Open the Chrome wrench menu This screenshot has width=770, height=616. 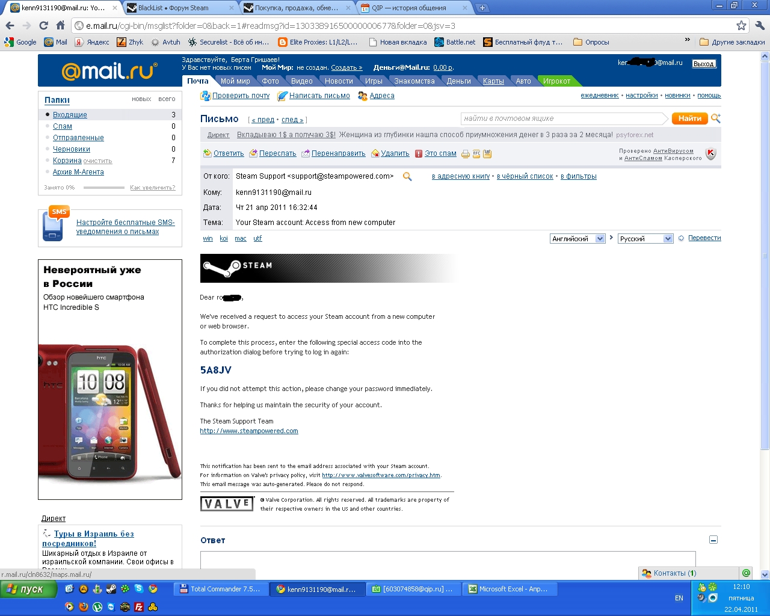point(760,26)
